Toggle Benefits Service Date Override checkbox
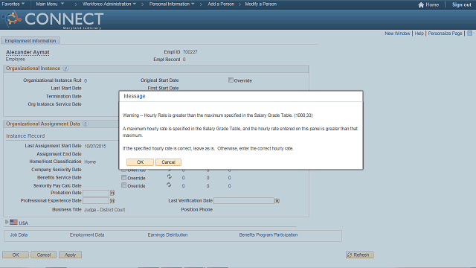The height and width of the screenshot is (268, 476). tap(124, 177)
